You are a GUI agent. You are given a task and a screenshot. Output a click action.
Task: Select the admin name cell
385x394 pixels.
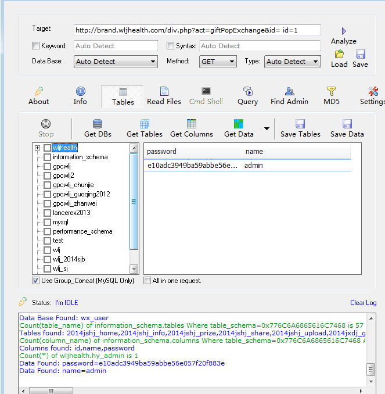pyautogui.click(x=254, y=166)
